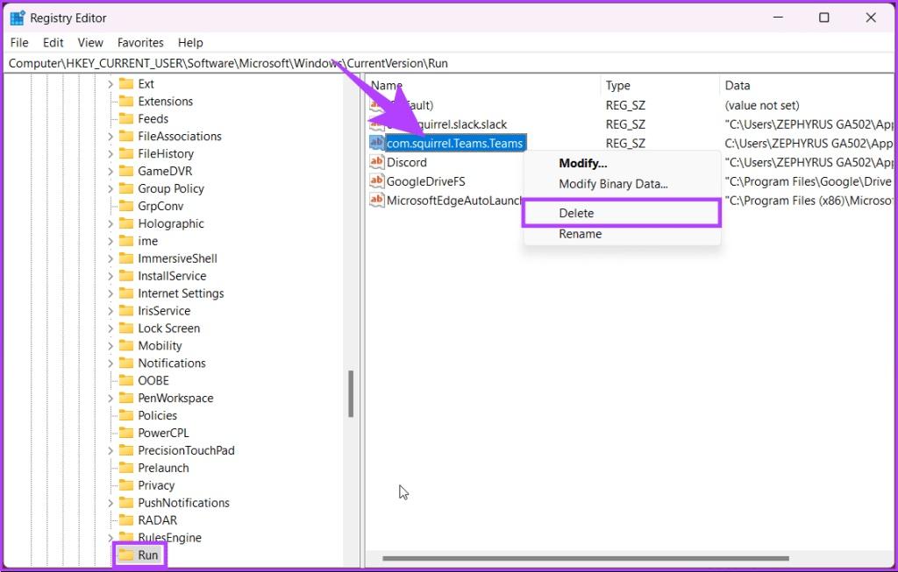Select Modify Binary Data option
898x572 pixels.
tap(613, 184)
